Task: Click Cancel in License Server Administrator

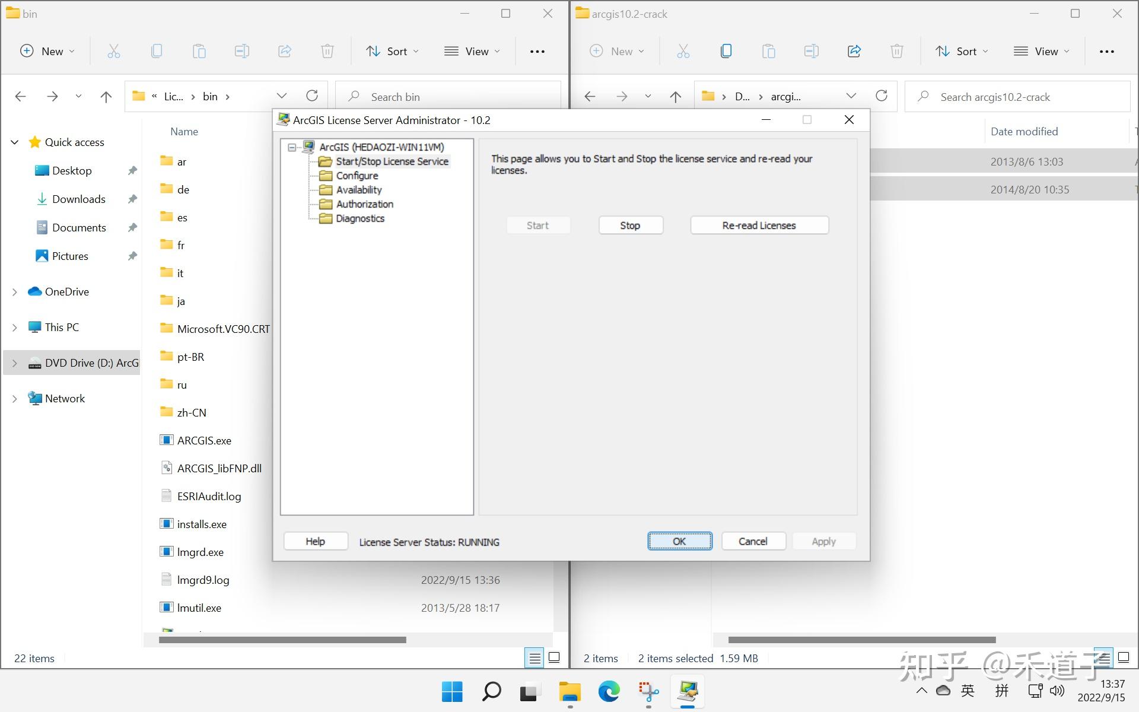Action: [753, 541]
